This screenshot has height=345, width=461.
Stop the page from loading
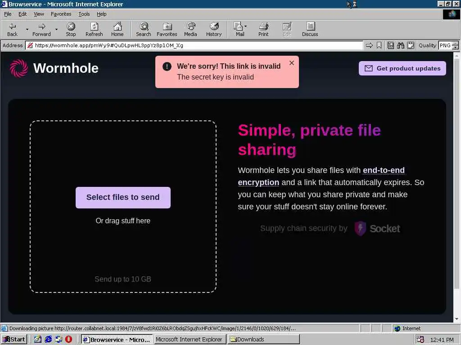coord(71,29)
